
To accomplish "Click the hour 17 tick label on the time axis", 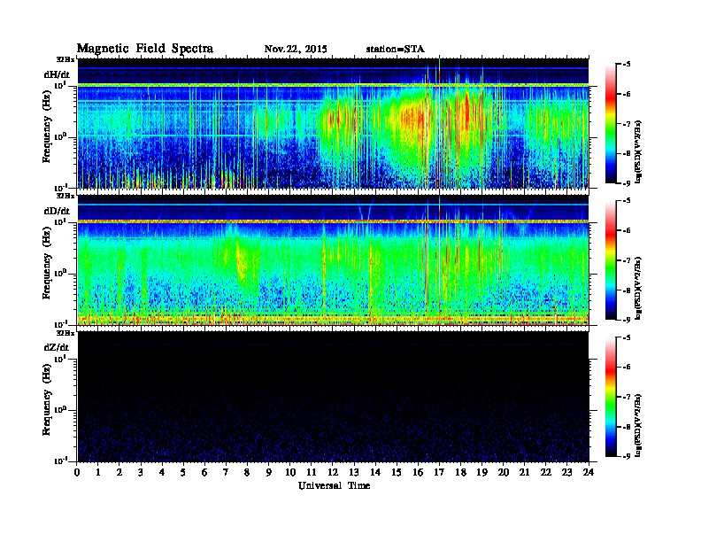I will tap(440, 472).
